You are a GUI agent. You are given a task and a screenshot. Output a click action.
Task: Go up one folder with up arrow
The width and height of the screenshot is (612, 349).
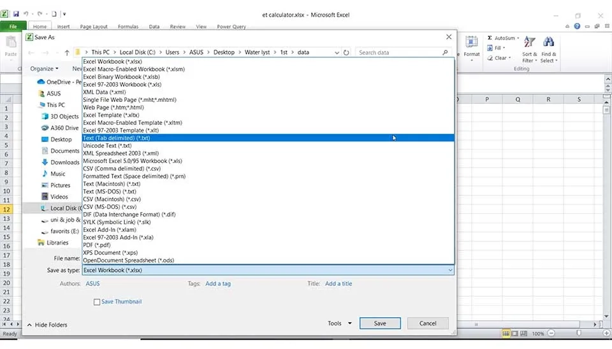coord(67,52)
